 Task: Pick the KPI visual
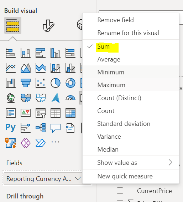click(x=26, y=113)
